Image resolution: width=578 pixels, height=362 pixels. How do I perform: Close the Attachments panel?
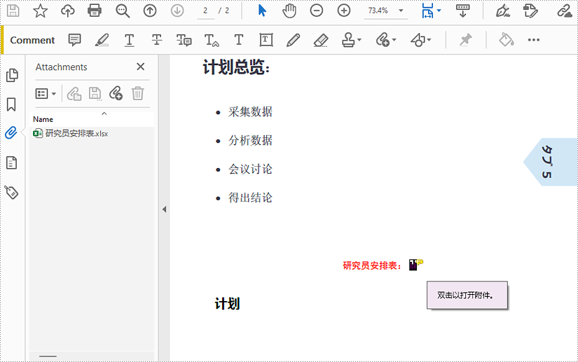coord(140,67)
